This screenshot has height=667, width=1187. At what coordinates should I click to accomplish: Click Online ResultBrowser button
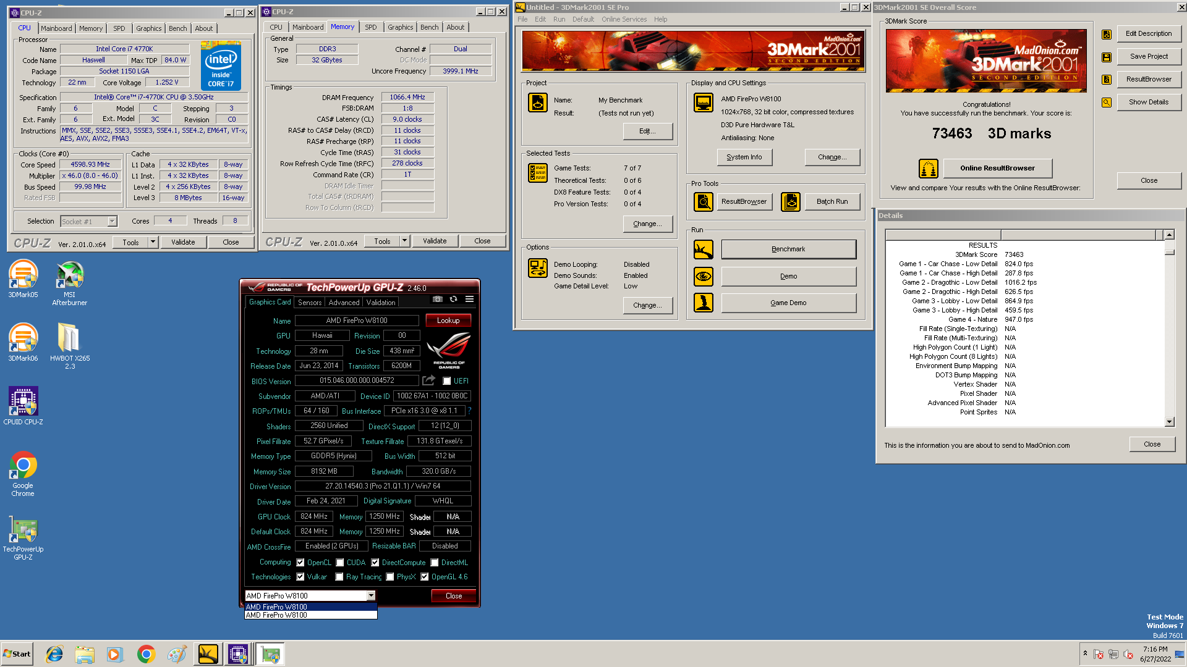click(x=997, y=168)
